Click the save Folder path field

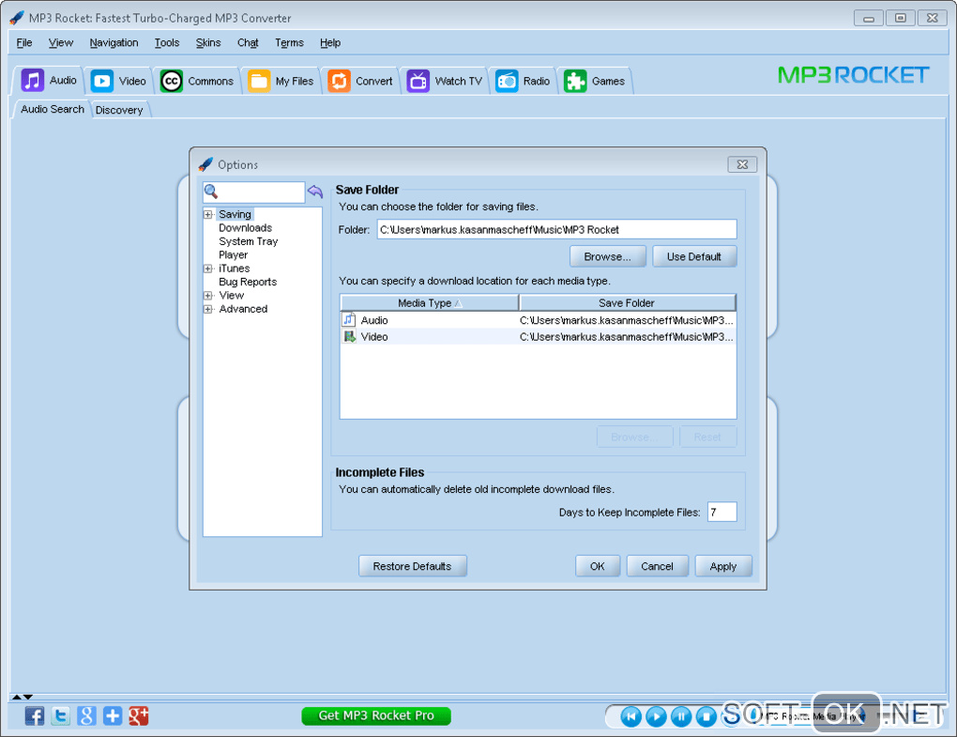[556, 230]
